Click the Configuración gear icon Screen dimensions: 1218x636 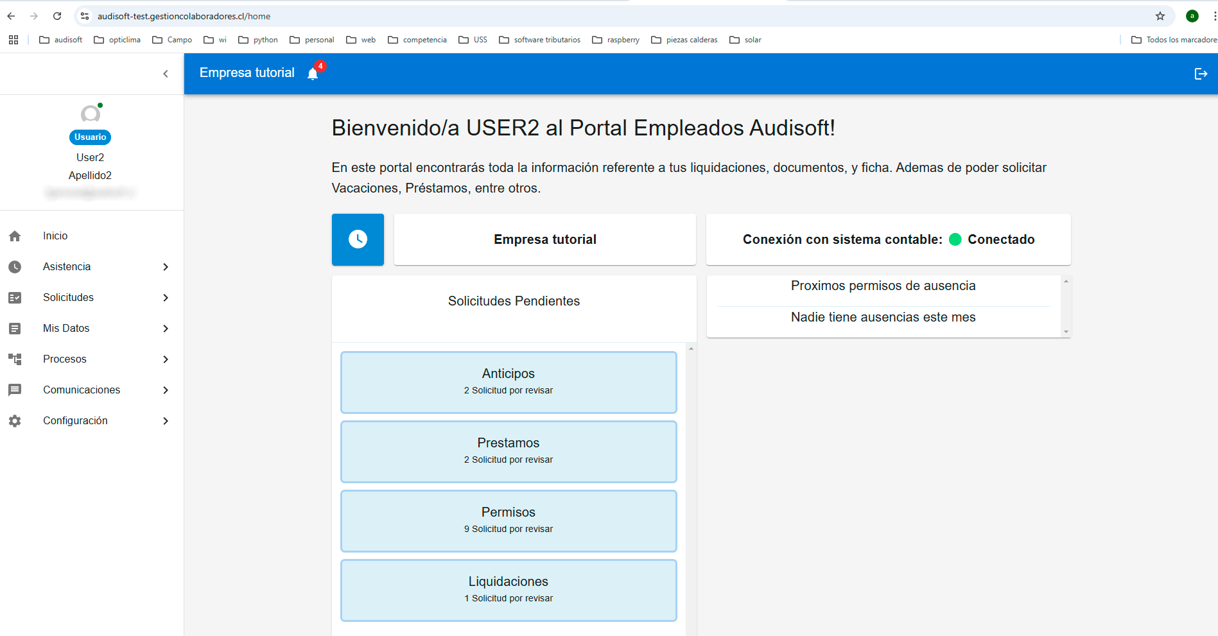(15, 420)
